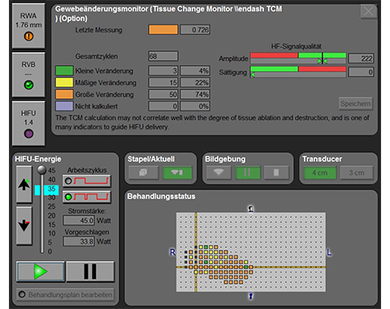Click the HIFU energy slider knob
This screenshot has height=309, width=390.
tap(41, 170)
